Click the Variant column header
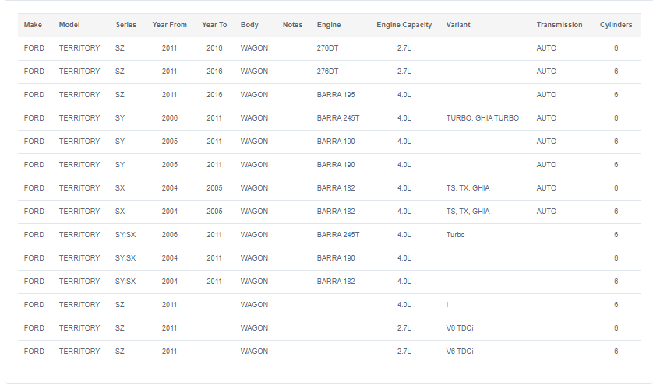 (458, 25)
